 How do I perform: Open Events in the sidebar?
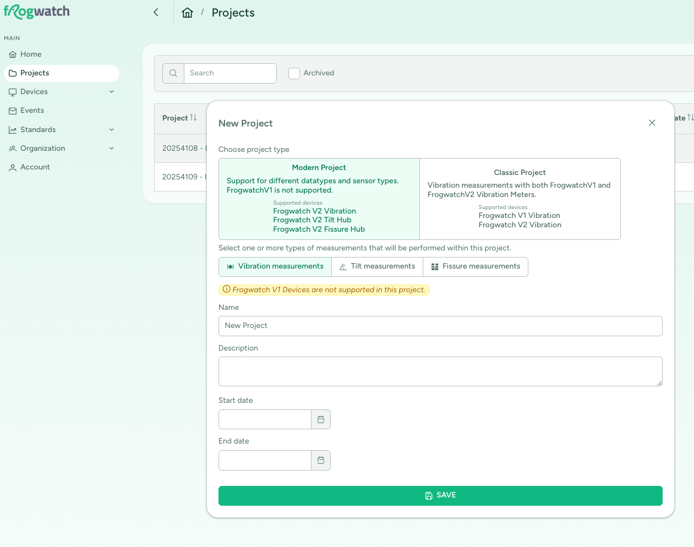62,111
